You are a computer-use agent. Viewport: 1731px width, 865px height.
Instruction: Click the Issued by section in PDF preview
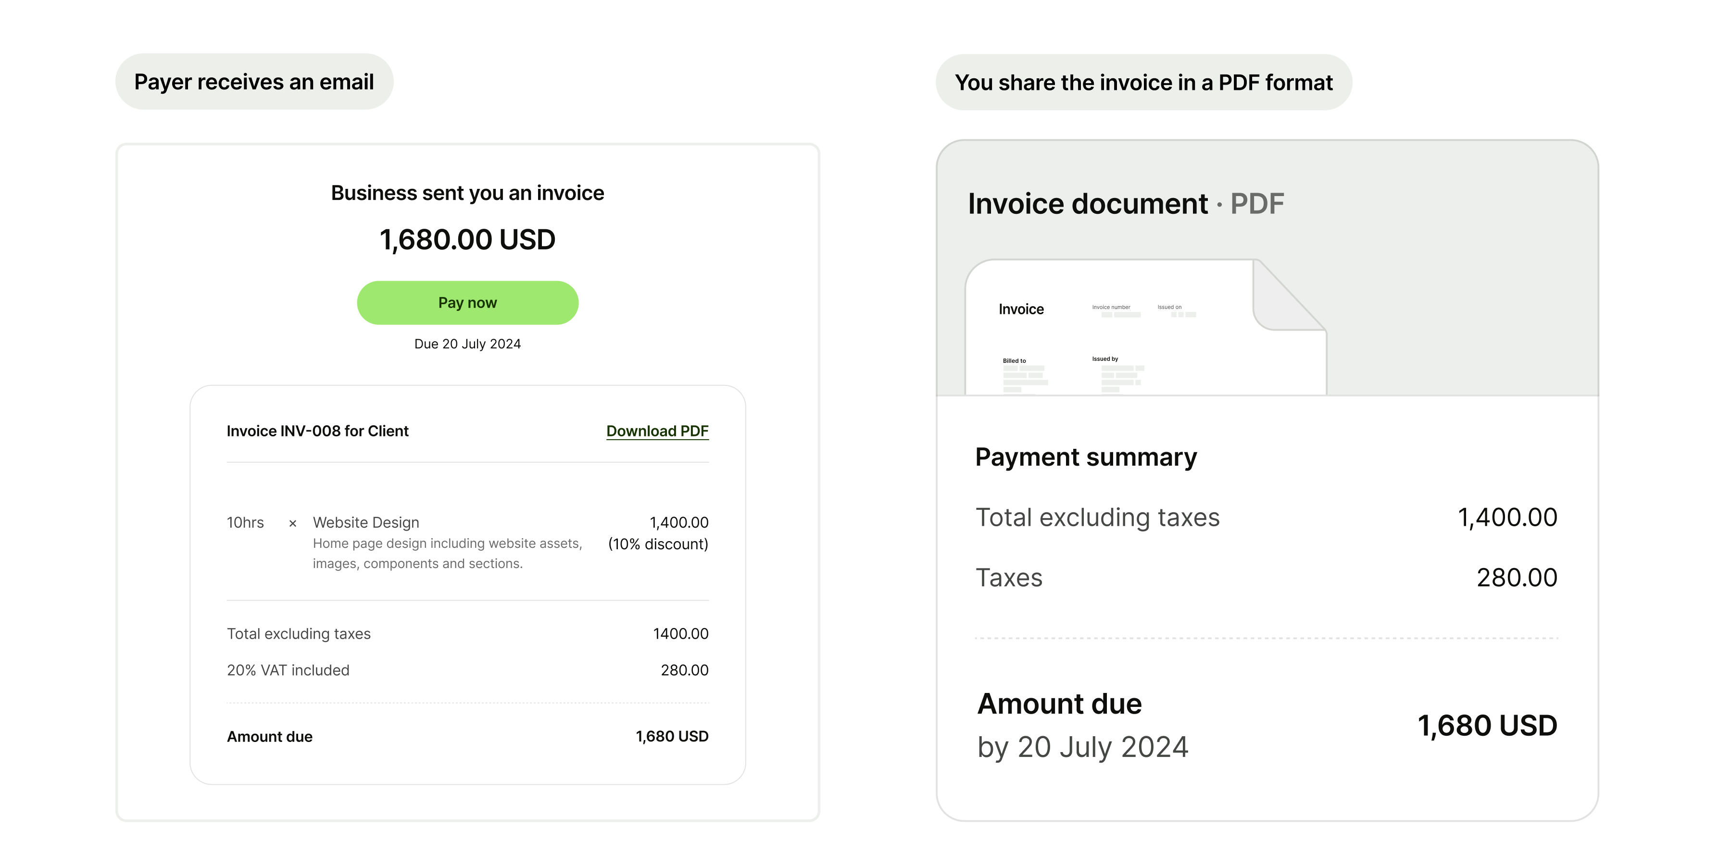[x=1105, y=359]
